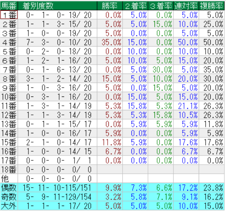Click the 偶数 summary row label

9,187
